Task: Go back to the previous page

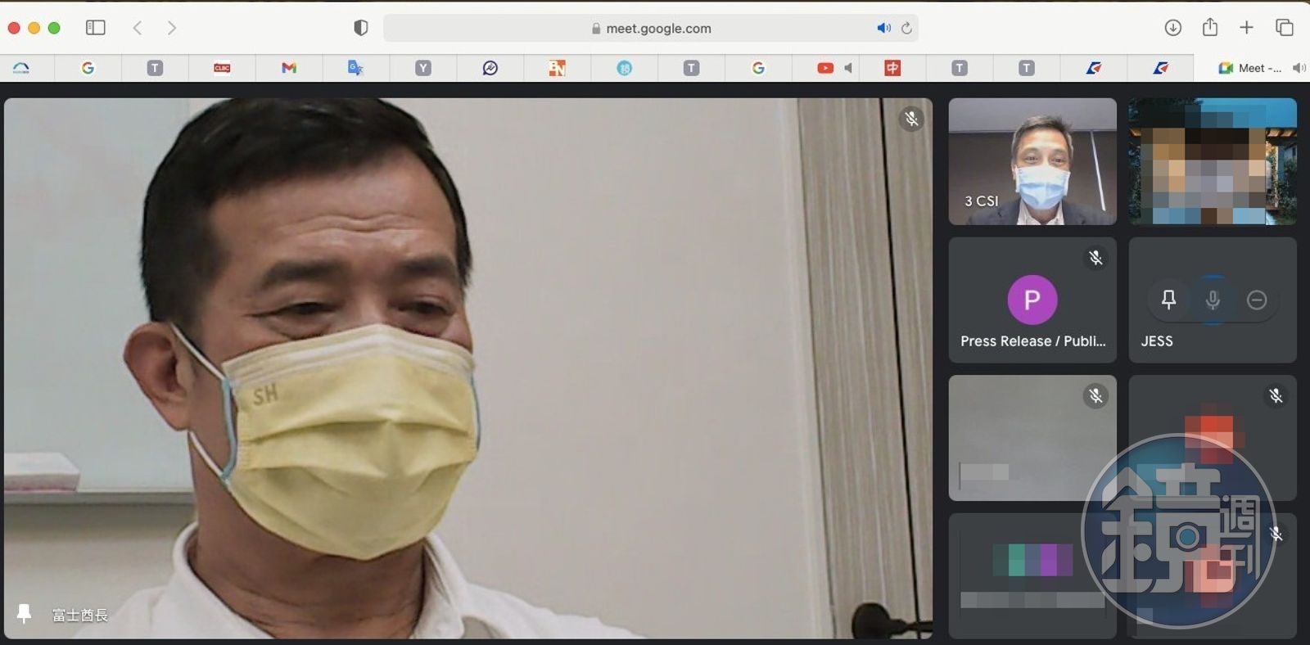Action: (138, 28)
